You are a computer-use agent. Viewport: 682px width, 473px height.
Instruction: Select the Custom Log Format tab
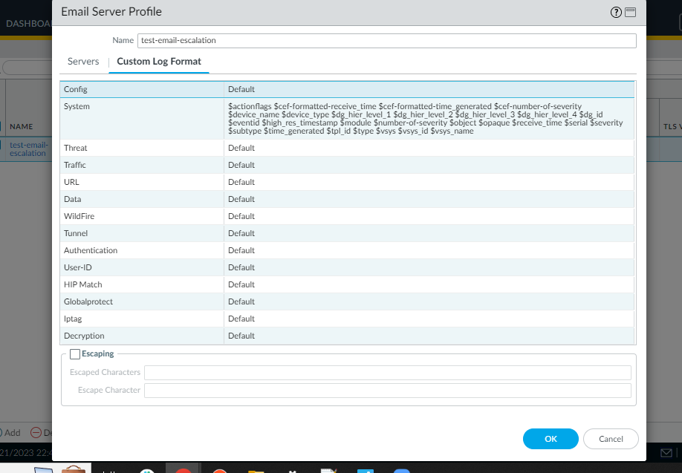click(x=159, y=62)
